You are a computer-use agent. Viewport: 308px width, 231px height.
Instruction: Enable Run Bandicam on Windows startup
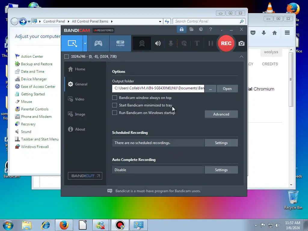115,112
